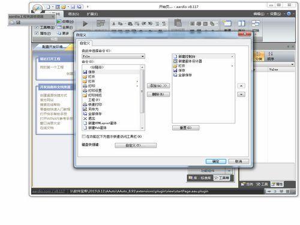This screenshot has width=300, height=225.
Task: Expand the 打开 submenu arrow in command list
Action: coord(137,82)
